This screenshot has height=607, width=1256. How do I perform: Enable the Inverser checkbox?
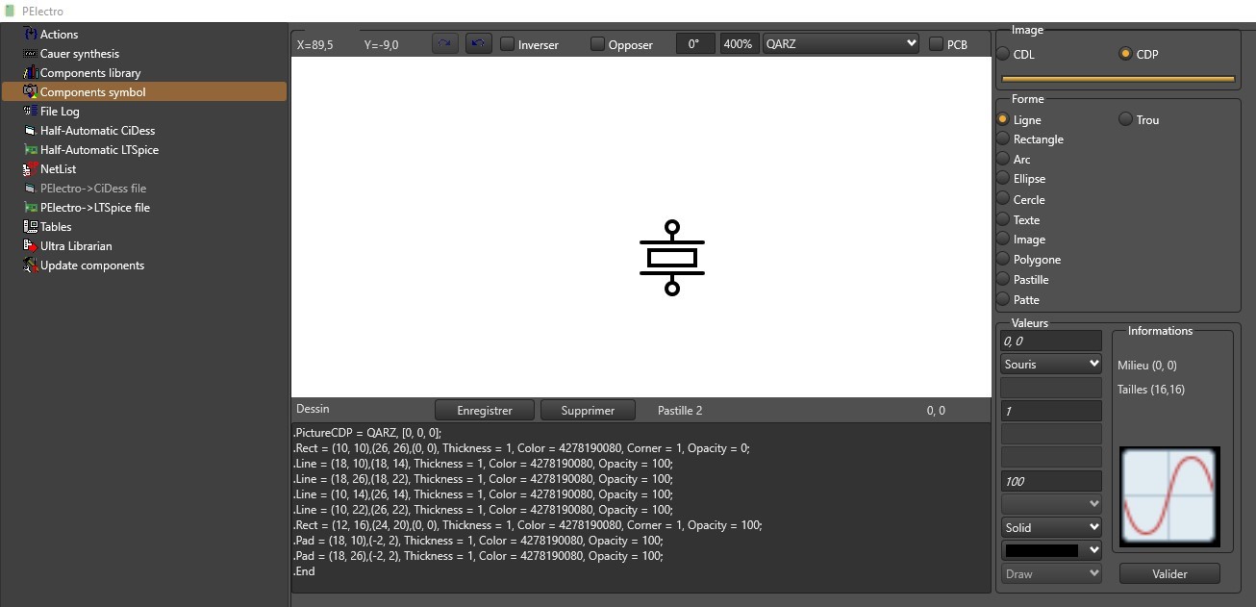tap(508, 44)
